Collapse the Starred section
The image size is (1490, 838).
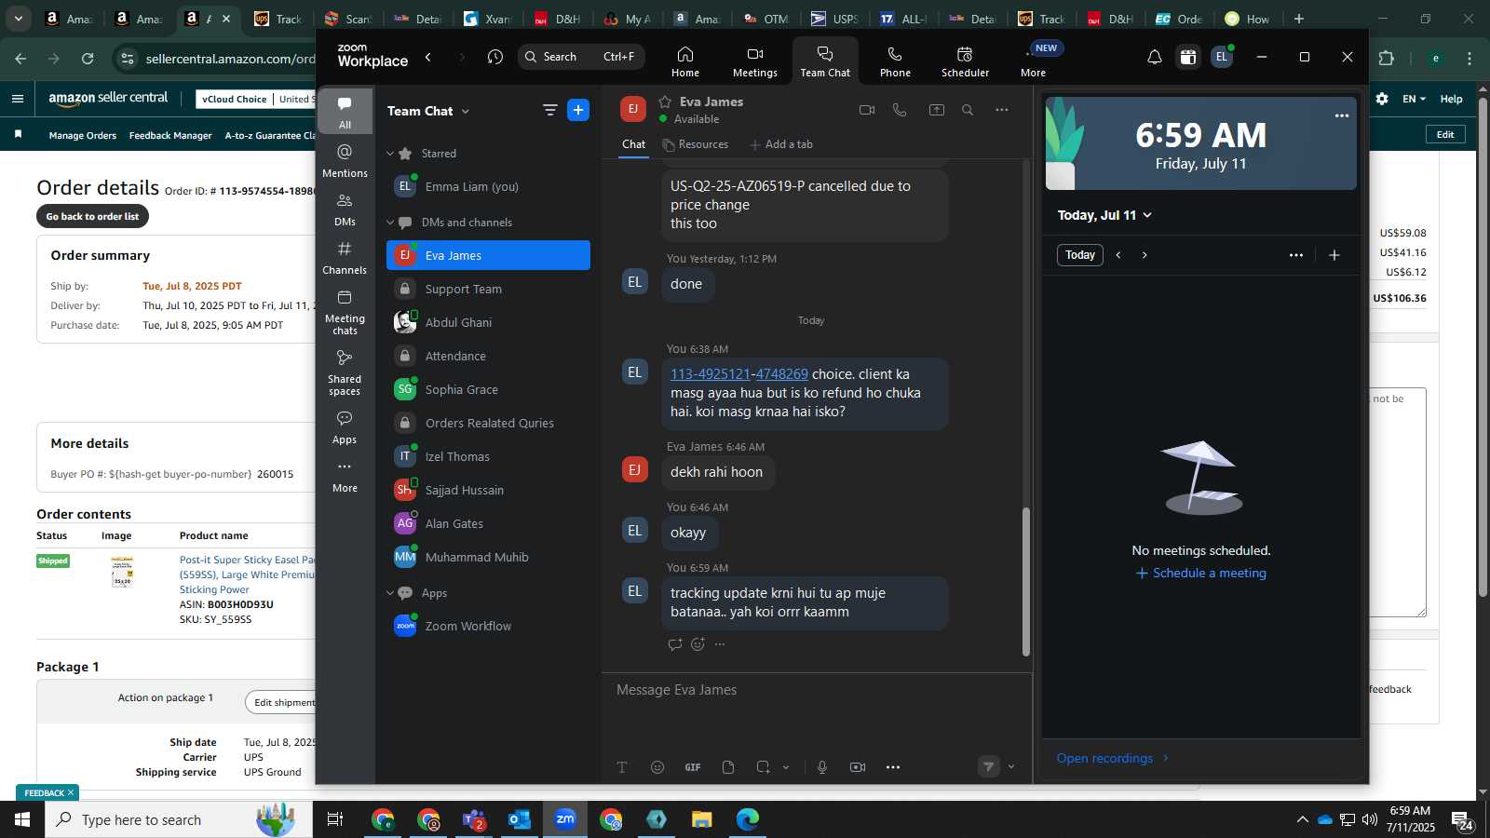(390, 154)
